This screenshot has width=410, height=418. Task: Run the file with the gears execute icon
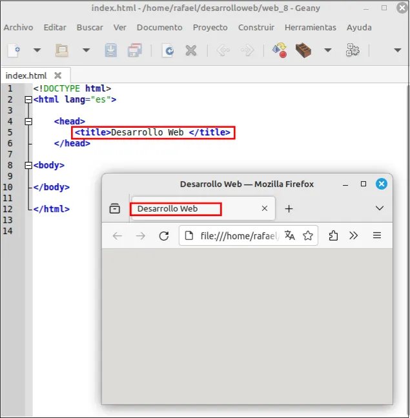coord(353,50)
